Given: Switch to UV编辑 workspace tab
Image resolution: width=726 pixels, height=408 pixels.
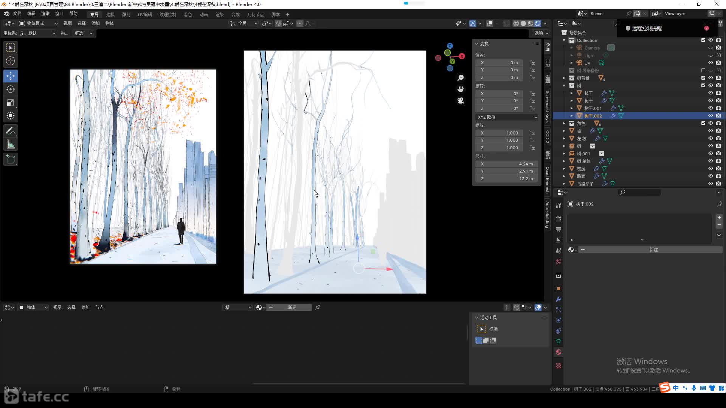Looking at the screenshot, I should [x=145, y=14].
